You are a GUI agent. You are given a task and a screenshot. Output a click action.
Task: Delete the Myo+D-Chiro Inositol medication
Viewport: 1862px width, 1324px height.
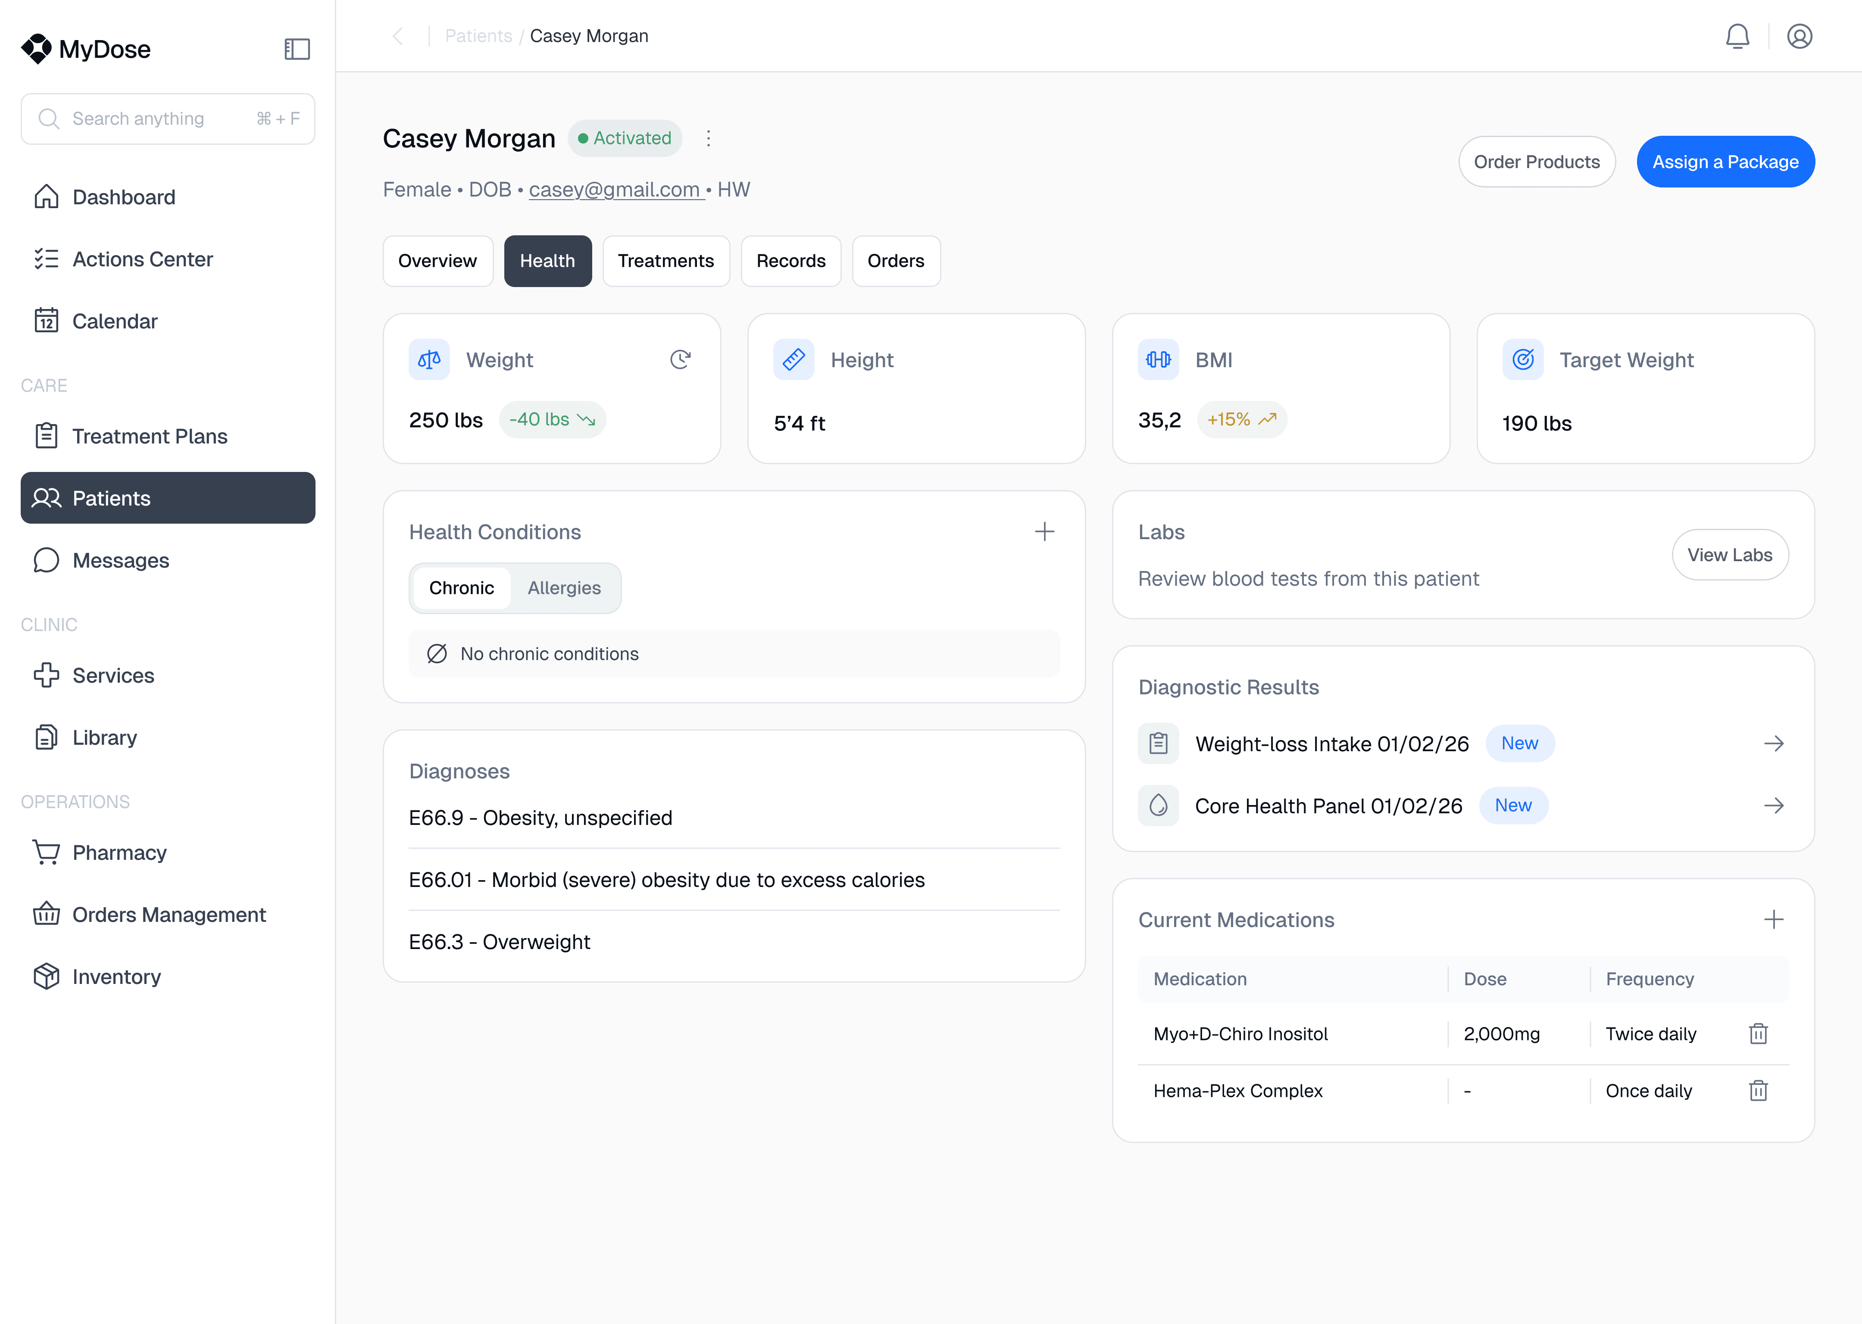(x=1759, y=1034)
